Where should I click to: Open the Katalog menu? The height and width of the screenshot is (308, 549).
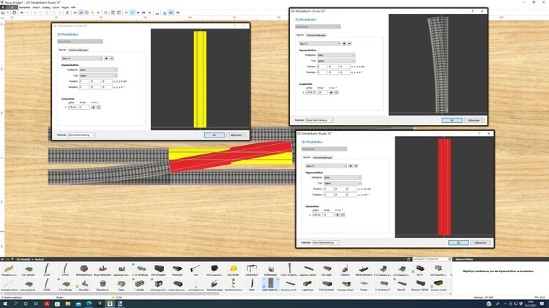tap(46, 7)
